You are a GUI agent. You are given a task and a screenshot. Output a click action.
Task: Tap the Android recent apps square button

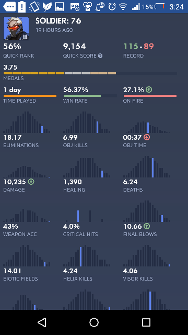(146, 322)
